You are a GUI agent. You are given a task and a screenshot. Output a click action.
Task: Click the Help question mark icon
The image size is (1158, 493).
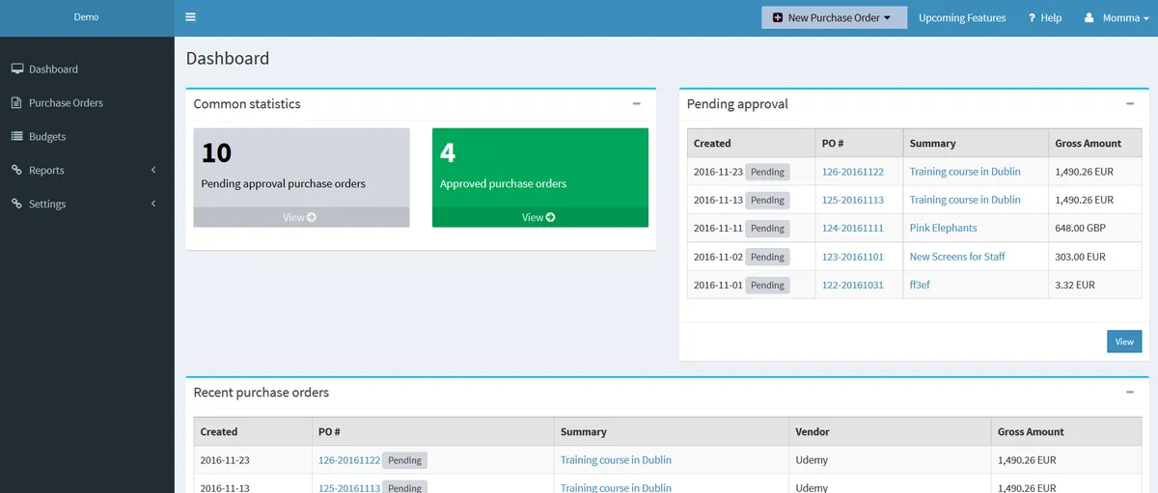[x=1032, y=18]
